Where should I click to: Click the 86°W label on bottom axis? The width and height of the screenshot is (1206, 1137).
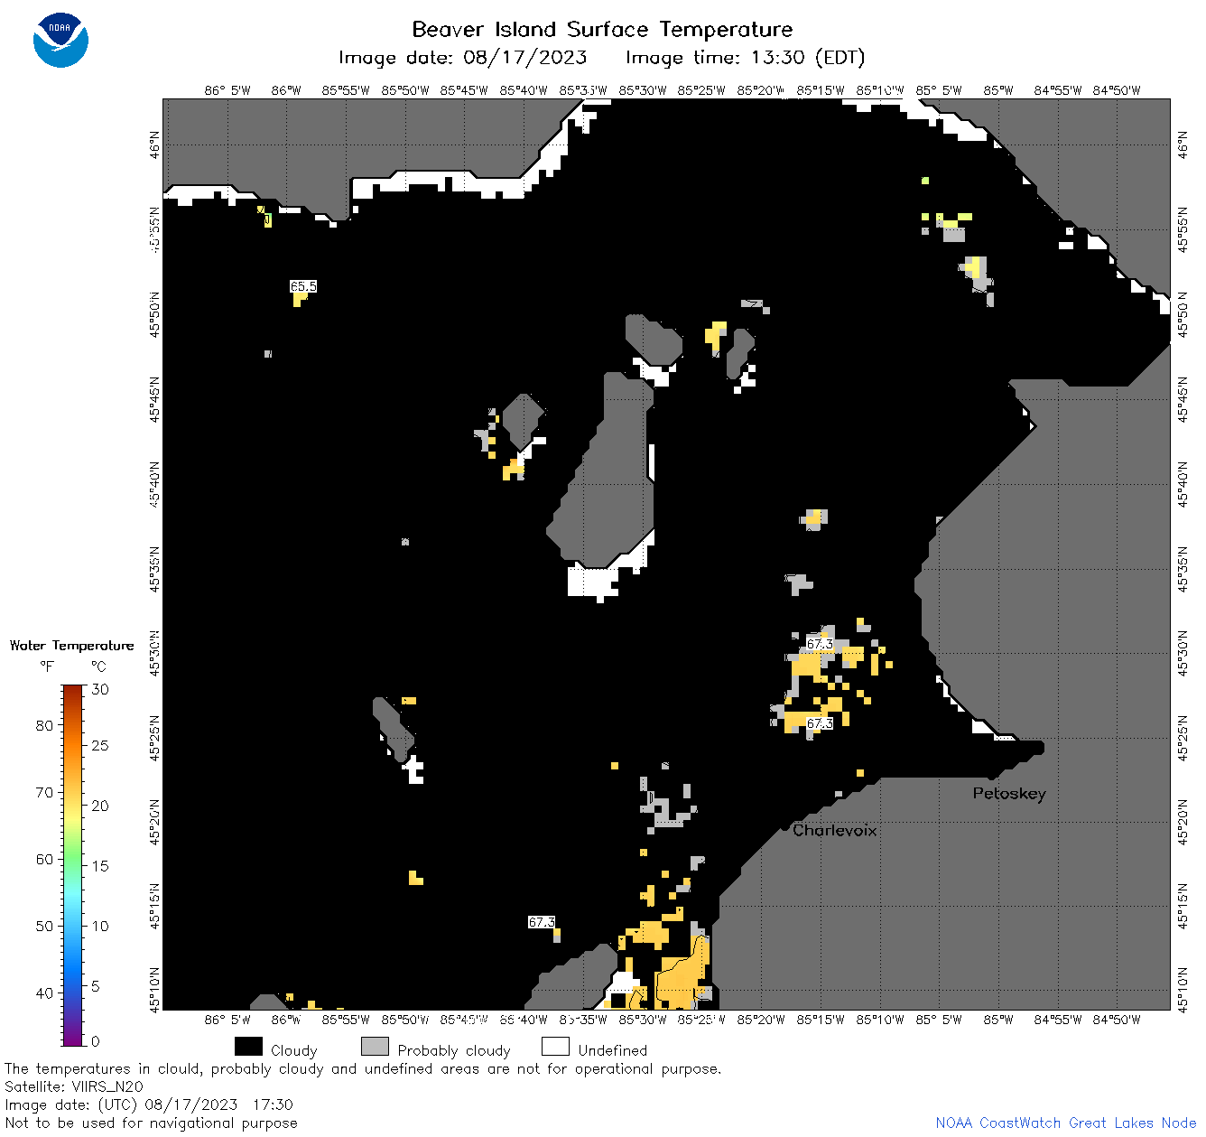(285, 1020)
